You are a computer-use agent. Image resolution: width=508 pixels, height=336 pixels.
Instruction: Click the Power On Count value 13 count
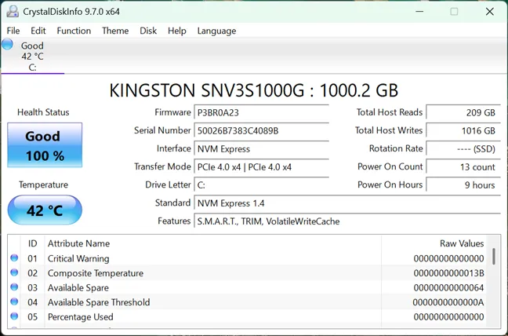(x=463, y=167)
